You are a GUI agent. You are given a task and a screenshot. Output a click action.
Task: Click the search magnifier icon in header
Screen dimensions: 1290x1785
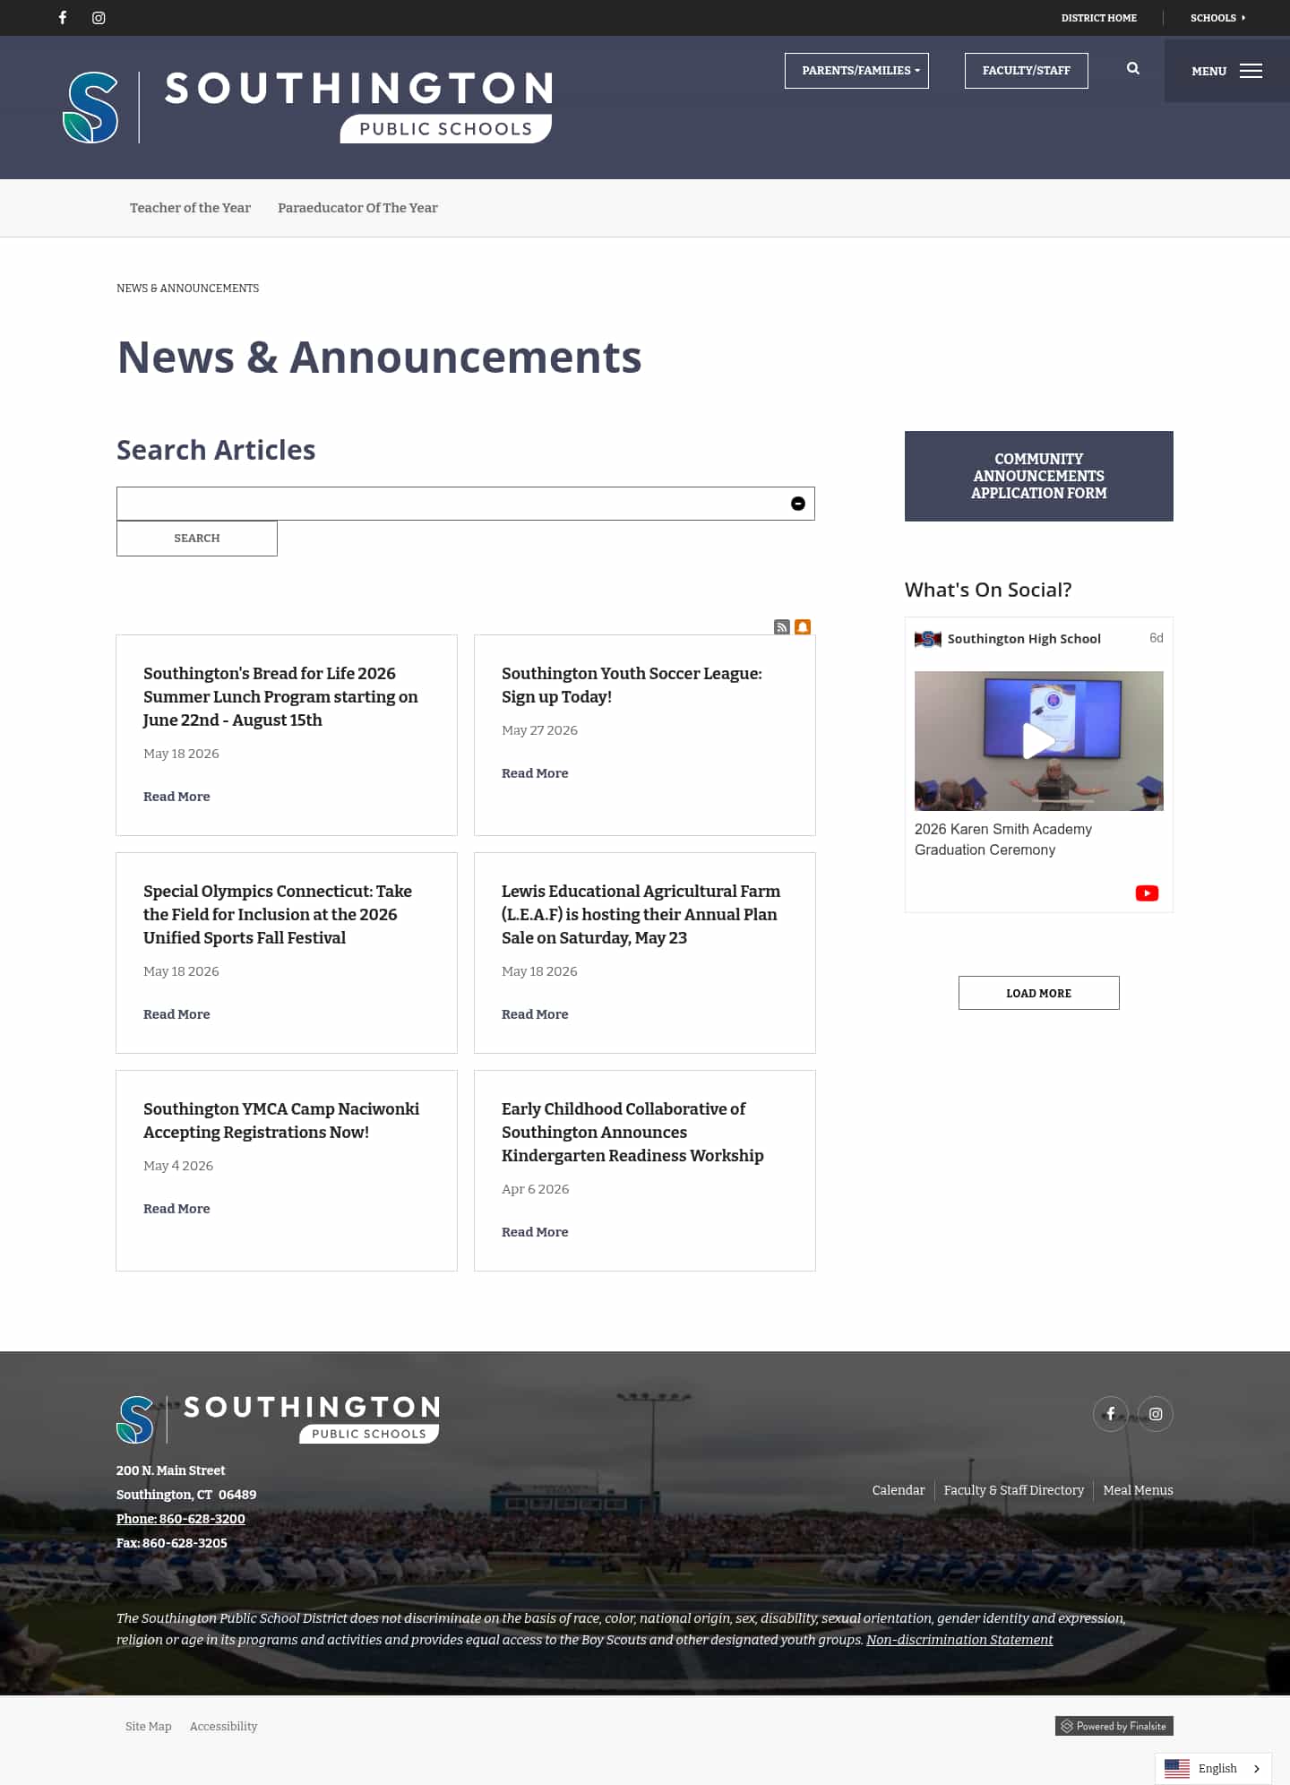[1133, 69]
